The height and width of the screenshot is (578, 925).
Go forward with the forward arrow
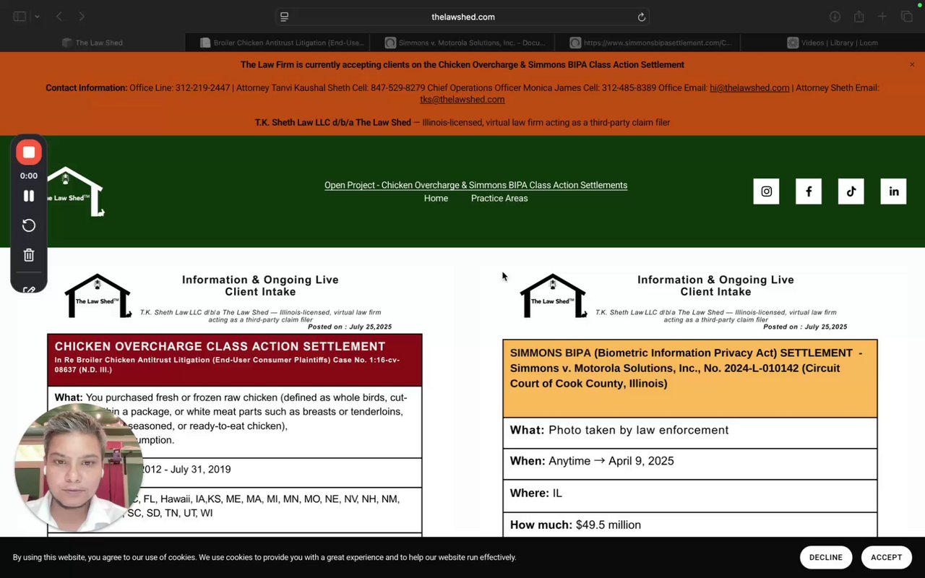pos(82,17)
